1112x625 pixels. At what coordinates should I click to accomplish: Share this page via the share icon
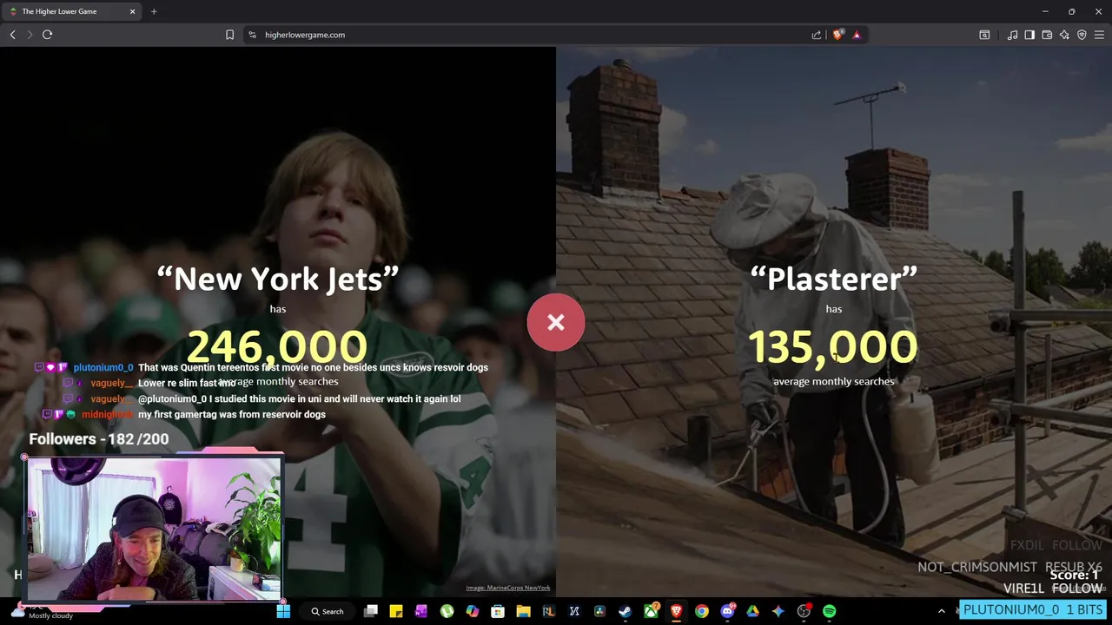(x=816, y=35)
